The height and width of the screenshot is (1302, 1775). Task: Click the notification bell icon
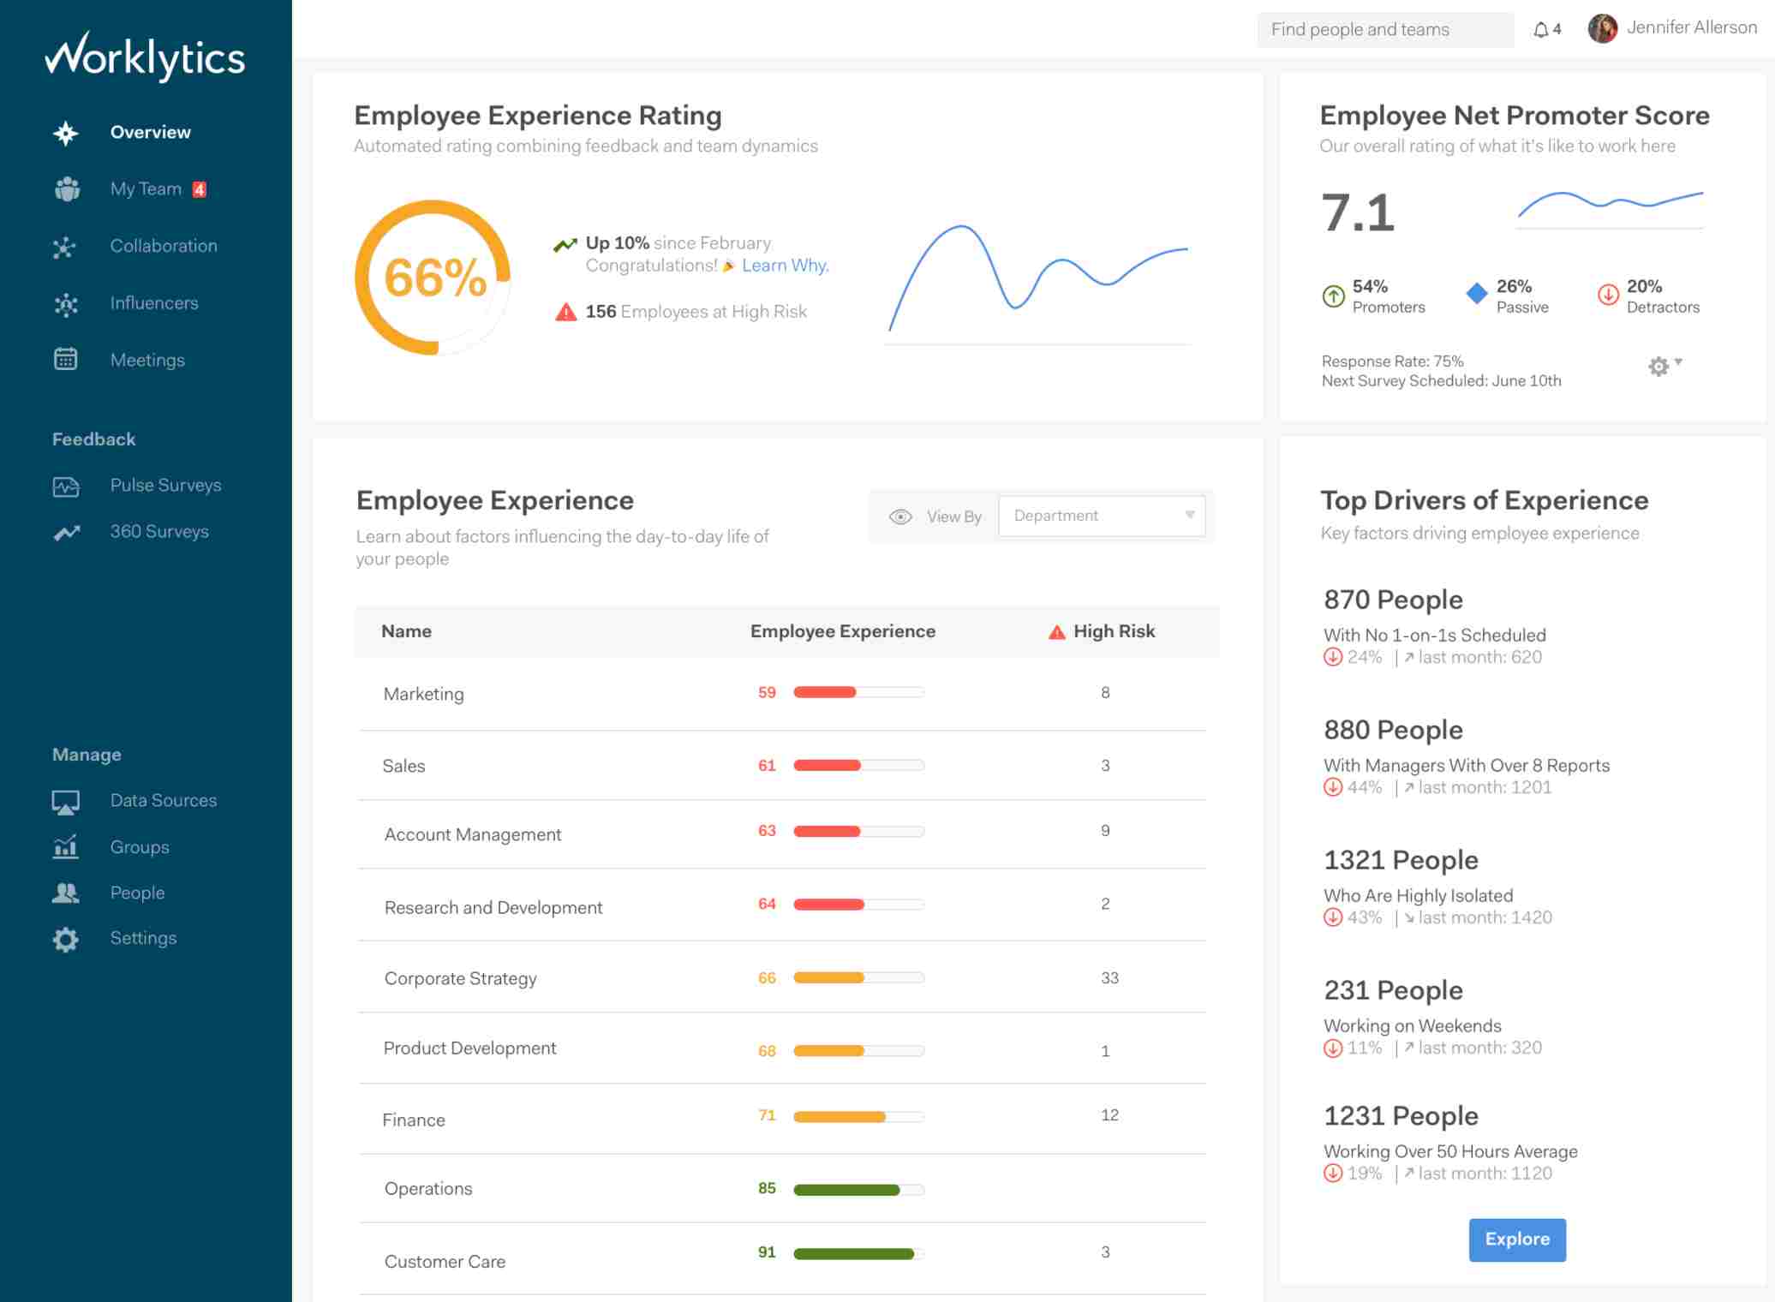pos(1540,30)
